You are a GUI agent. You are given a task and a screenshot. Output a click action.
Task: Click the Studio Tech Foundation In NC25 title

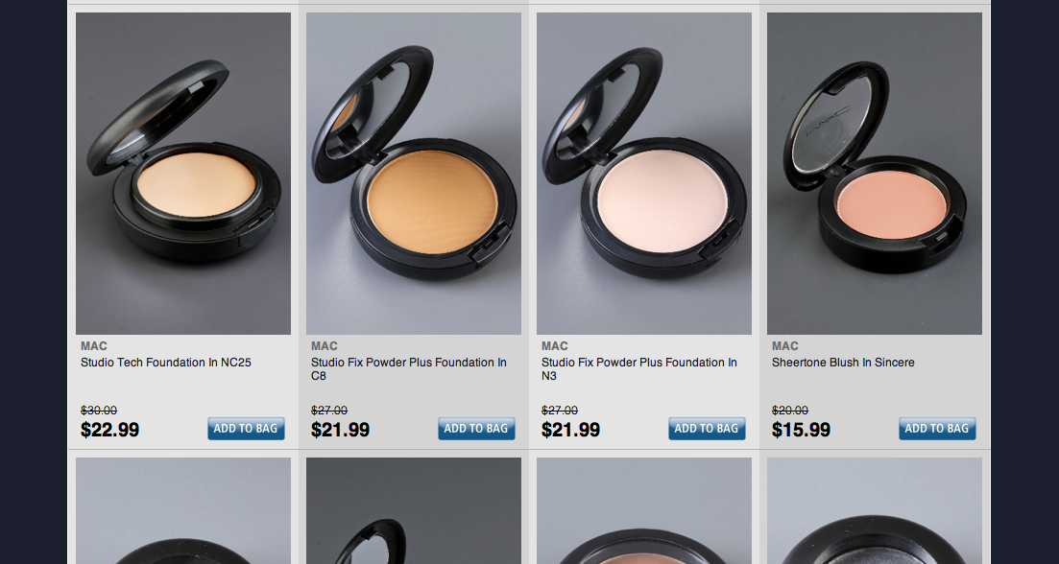pyautogui.click(x=165, y=363)
